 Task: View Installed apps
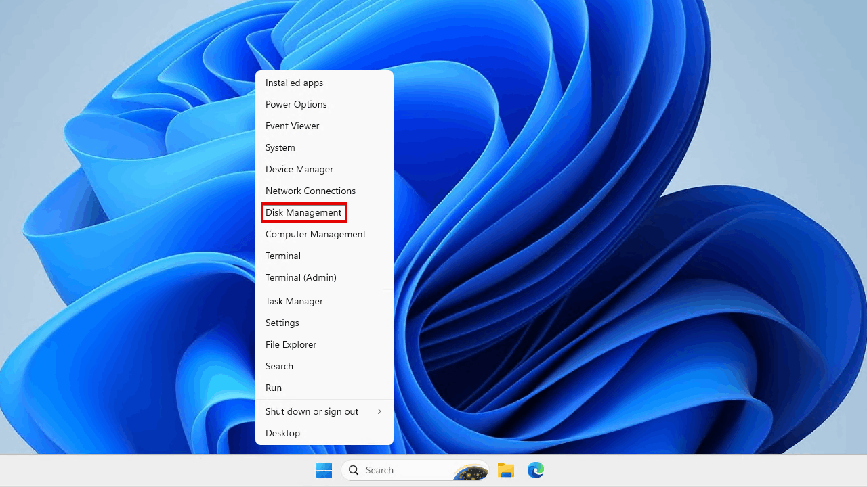click(294, 83)
